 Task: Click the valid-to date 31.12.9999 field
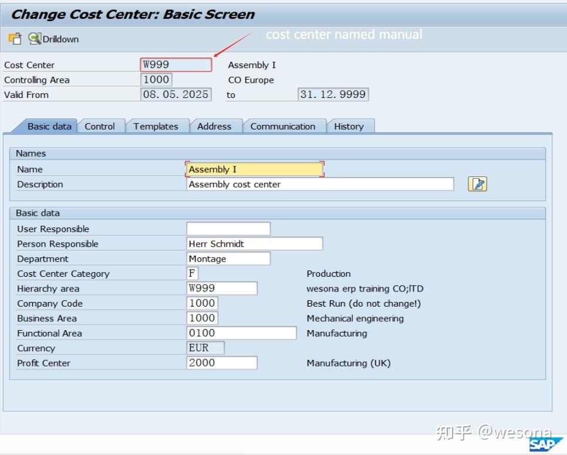point(333,94)
